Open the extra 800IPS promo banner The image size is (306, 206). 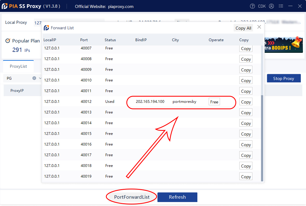(284, 45)
